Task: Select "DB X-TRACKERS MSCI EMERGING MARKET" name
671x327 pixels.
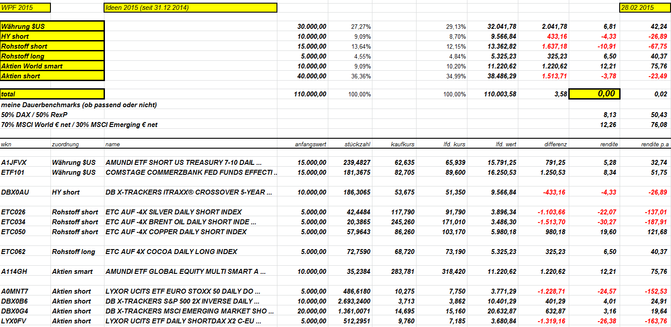Action: (x=190, y=311)
